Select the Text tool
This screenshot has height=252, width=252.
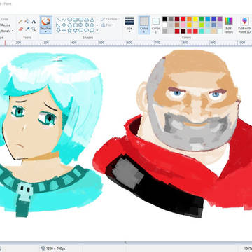[34, 21]
